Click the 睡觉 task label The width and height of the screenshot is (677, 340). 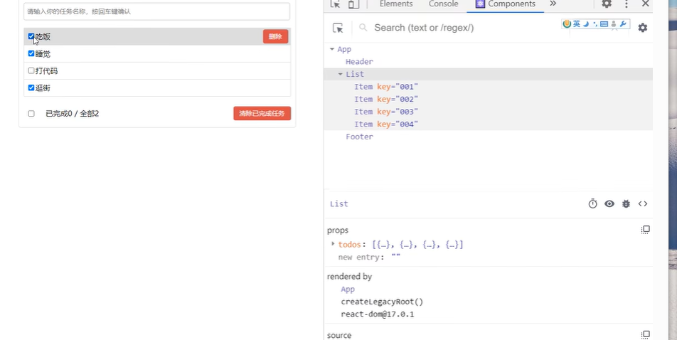[43, 54]
